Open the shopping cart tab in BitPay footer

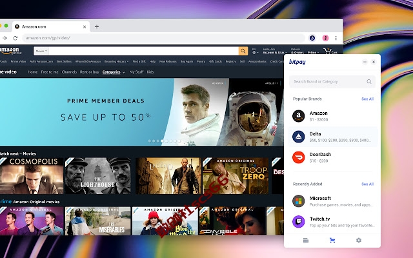(x=332, y=240)
